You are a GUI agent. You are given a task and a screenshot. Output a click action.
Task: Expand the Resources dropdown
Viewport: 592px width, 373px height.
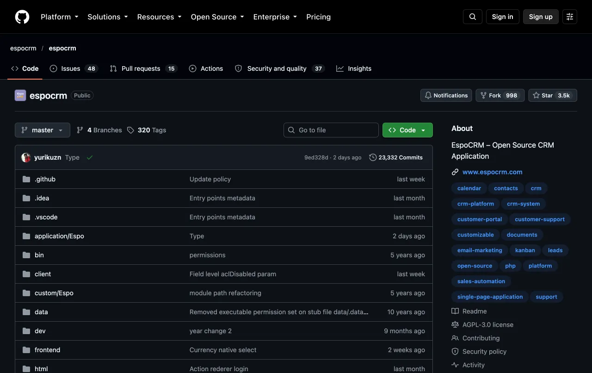tap(160, 17)
